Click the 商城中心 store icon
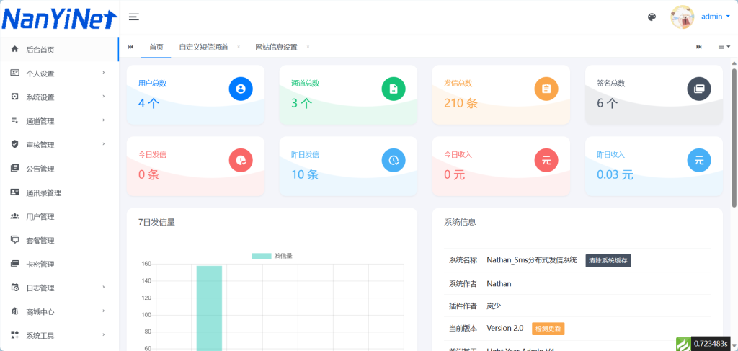 click(x=14, y=311)
